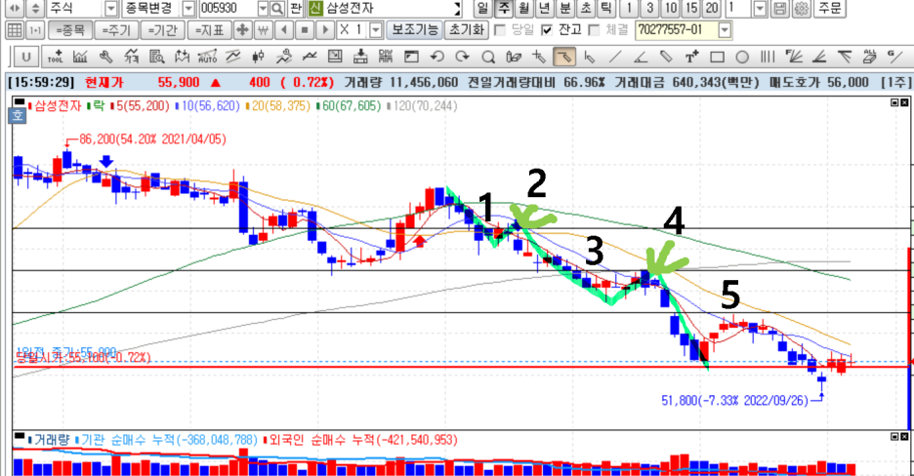This screenshot has height=476, width=914.
Task: Click the grid layout icon
Action: [x=15, y=29]
